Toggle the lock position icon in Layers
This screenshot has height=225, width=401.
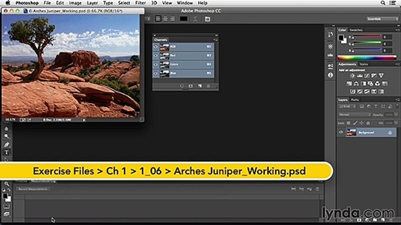362,123
